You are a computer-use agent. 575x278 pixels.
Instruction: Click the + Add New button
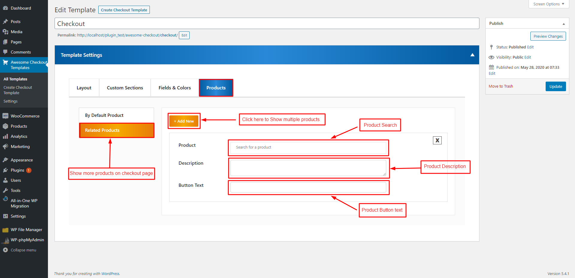pos(184,121)
